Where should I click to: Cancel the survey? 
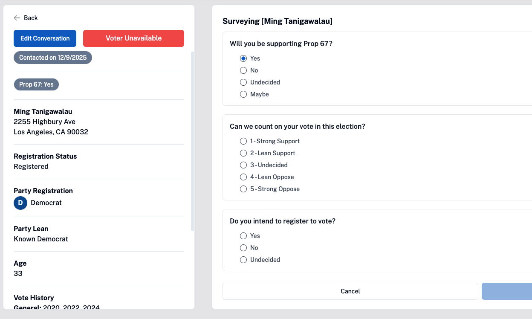[350, 291]
